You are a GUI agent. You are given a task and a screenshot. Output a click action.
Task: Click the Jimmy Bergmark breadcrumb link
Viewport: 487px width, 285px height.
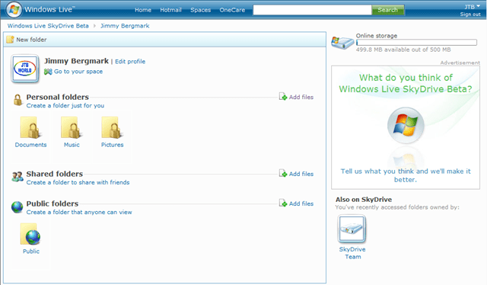(x=125, y=26)
